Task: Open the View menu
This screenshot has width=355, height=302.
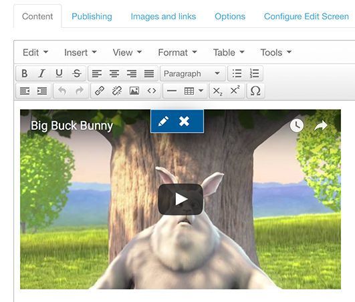Action: [x=127, y=53]
